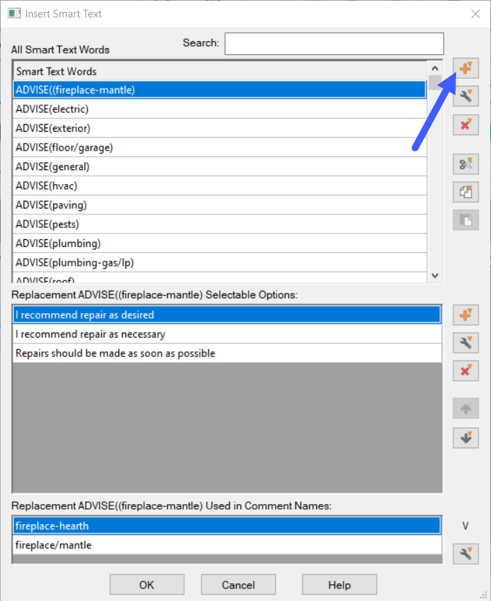Click the scissors cut icon

[465, 164]
